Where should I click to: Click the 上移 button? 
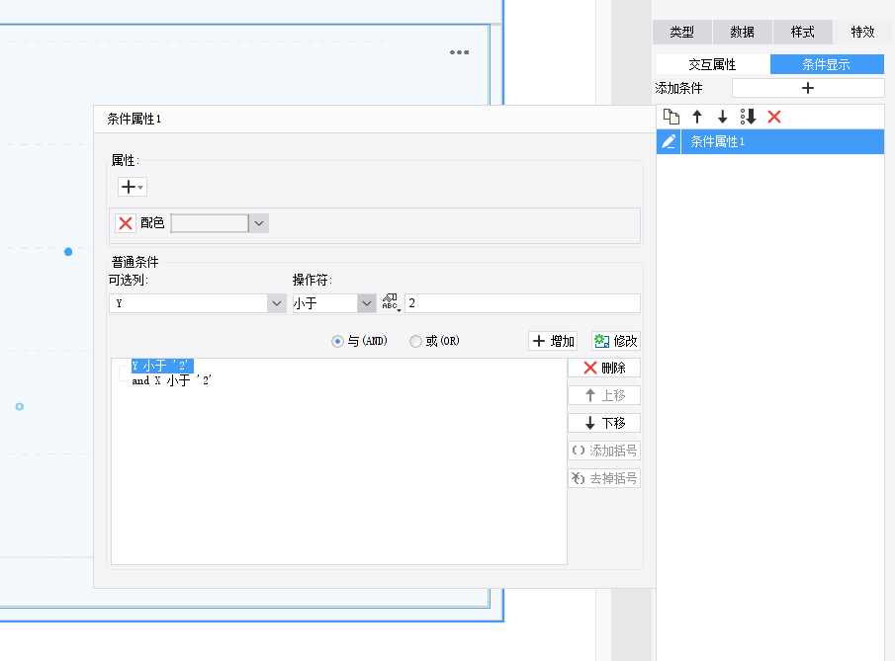[x=604, y=395]
